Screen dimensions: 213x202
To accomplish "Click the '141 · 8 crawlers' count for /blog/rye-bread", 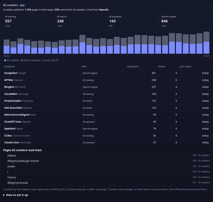I will 201,183.
